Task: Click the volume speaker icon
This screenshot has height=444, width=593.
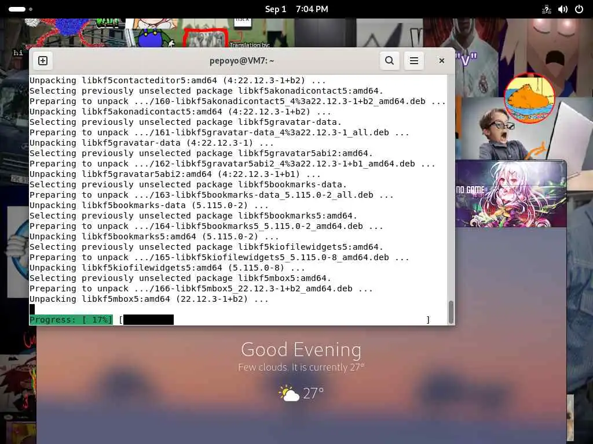Action: click(563, 9)
